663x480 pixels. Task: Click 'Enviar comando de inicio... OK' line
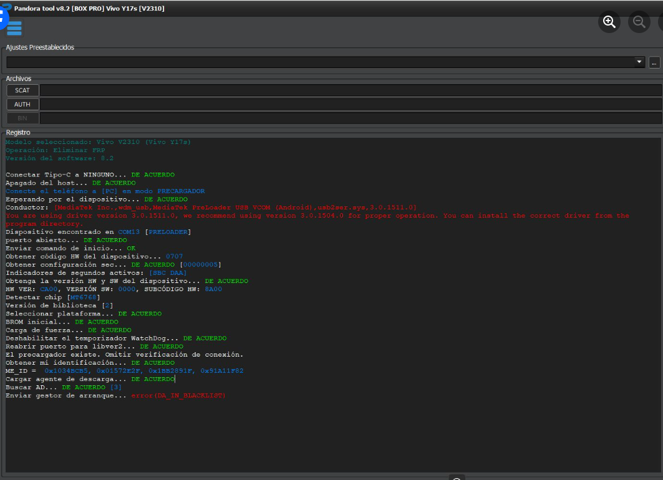coord(70,249)
